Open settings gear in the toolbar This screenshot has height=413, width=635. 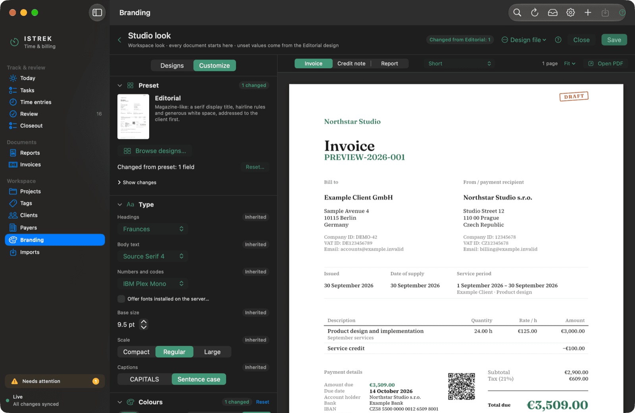point(570,13)
